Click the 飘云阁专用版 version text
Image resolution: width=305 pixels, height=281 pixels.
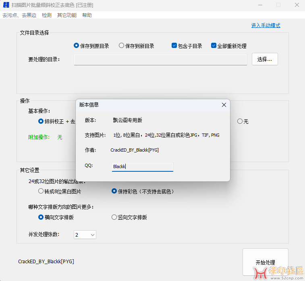pyautogui.click(x=127, y=120)
